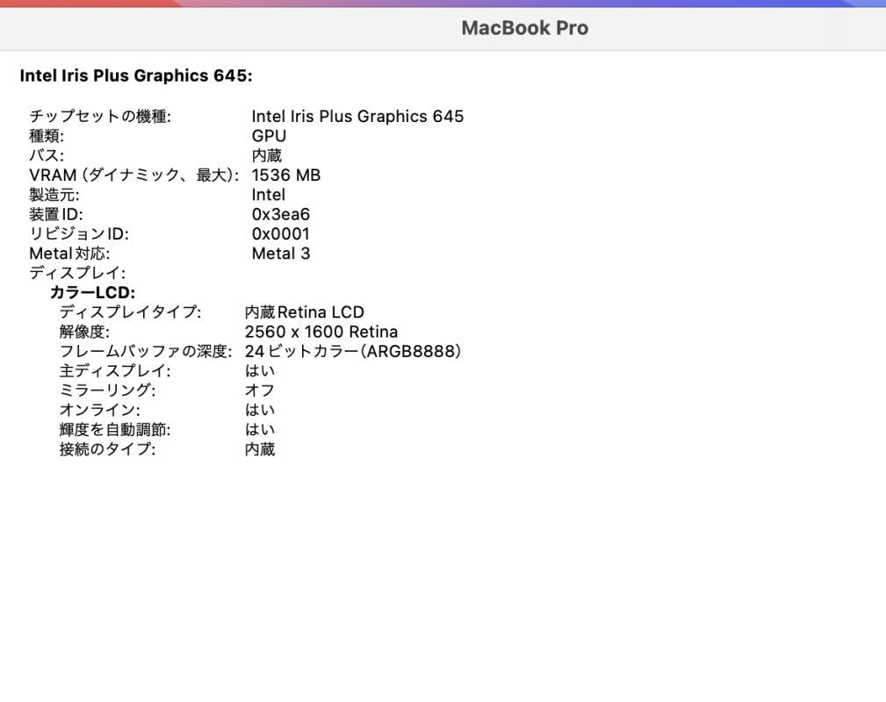Click the 製造元 label
This screenshot has height=702, width=886.
click(x=54, y=195)
